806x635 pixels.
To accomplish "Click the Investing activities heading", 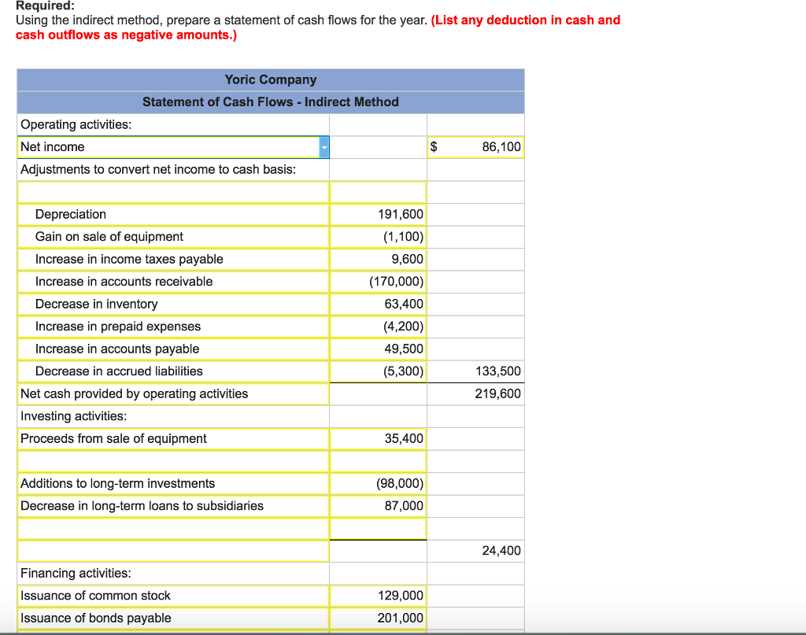I will (73, 416).
